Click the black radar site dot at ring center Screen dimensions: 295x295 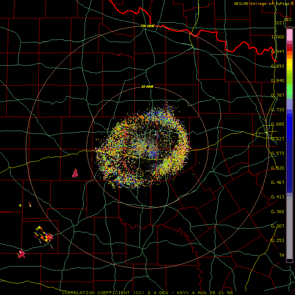(147, 147)
